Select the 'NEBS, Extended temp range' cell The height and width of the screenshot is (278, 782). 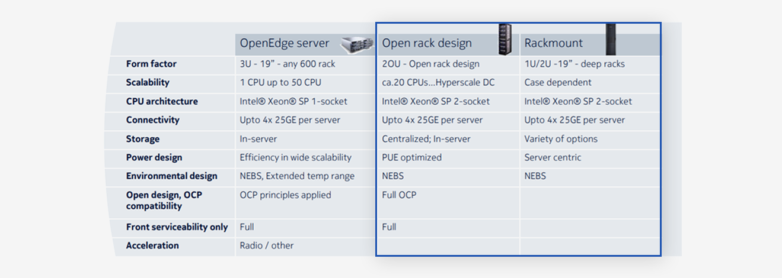[297, 176]
